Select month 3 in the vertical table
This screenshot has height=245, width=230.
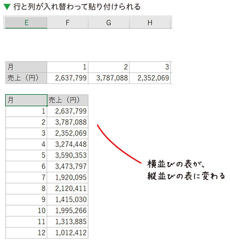pos(26,134)
